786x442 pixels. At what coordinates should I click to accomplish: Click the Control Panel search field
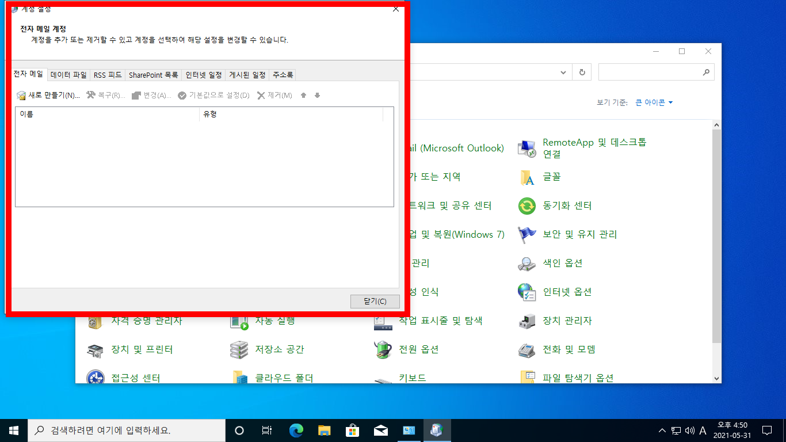[x=657, y=73]
